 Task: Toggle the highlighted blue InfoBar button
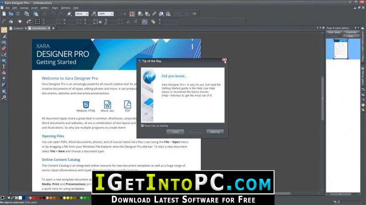(145, 22)
